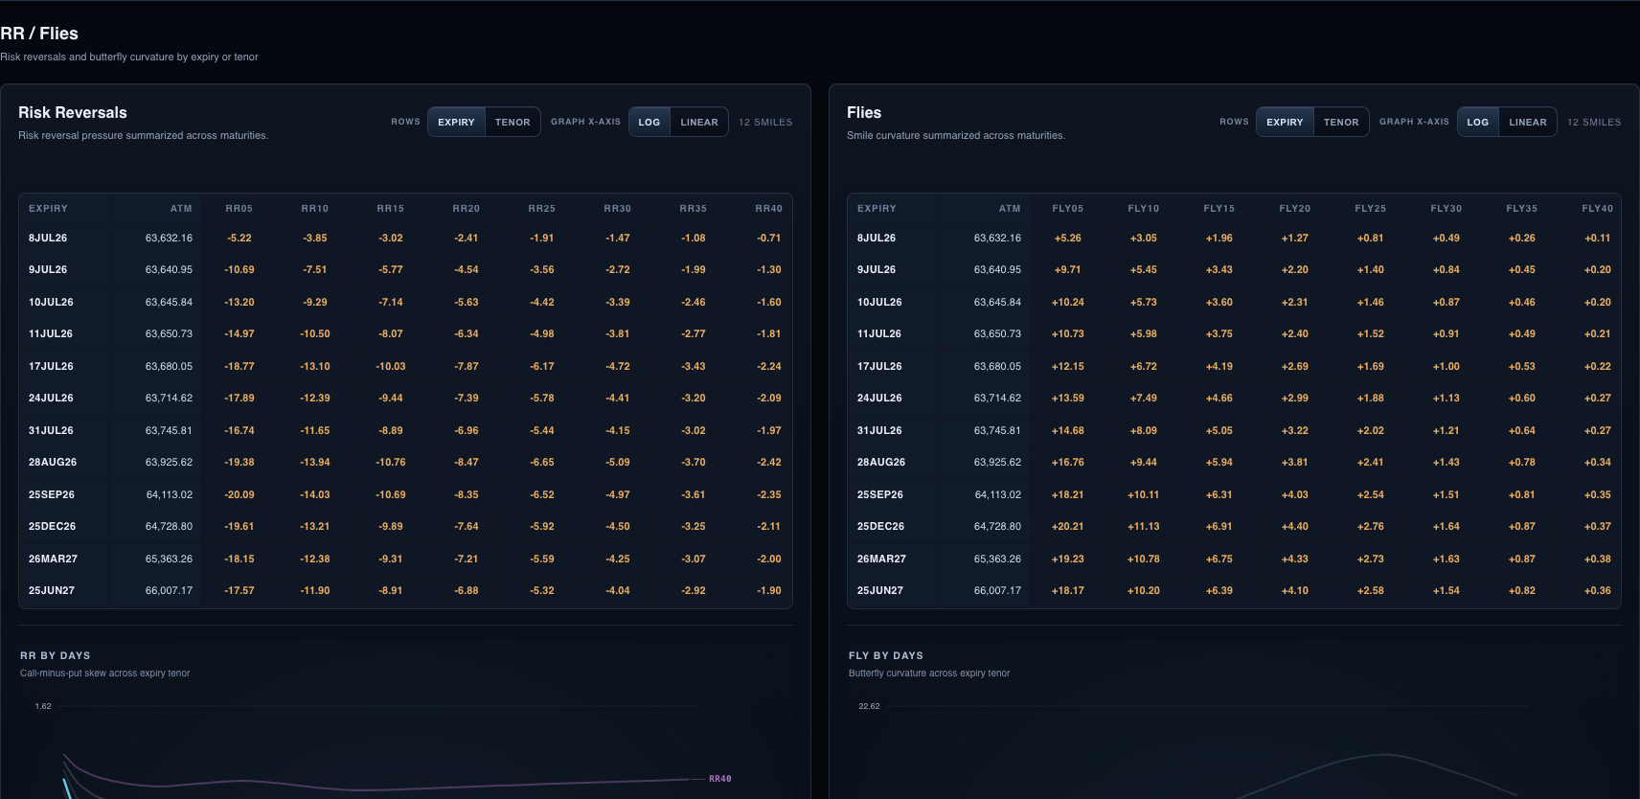Viewport: 1640px width, 799px height.
Task: Click FLY05 column header
Action: point(1068,208)
